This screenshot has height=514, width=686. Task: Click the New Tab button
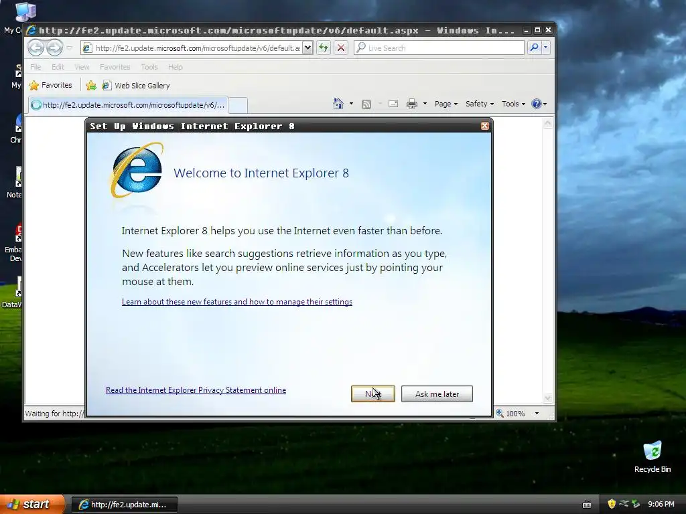pyautogui.click(x=238, y=105)
